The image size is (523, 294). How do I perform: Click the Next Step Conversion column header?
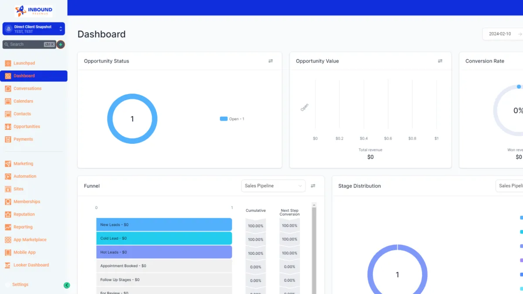(x=290, y=212)
